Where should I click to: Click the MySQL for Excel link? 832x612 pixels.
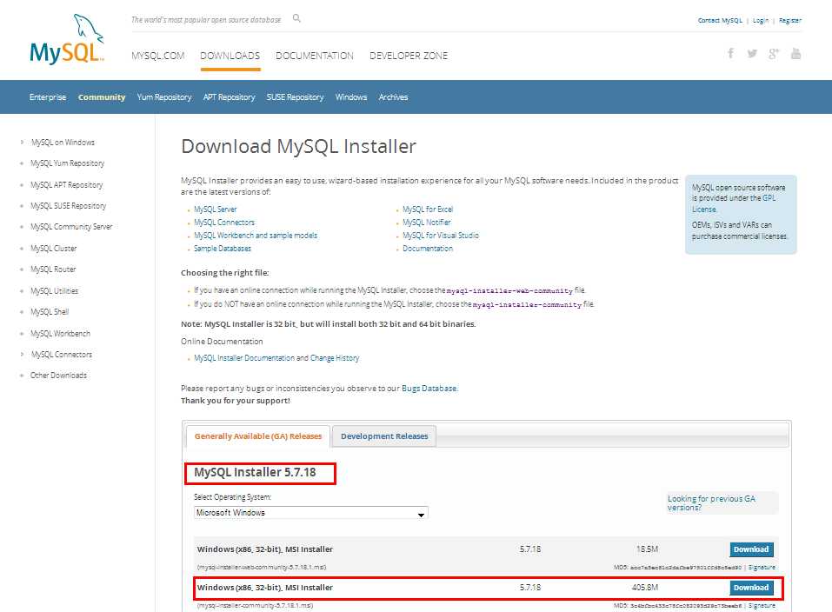click(428, 210)
